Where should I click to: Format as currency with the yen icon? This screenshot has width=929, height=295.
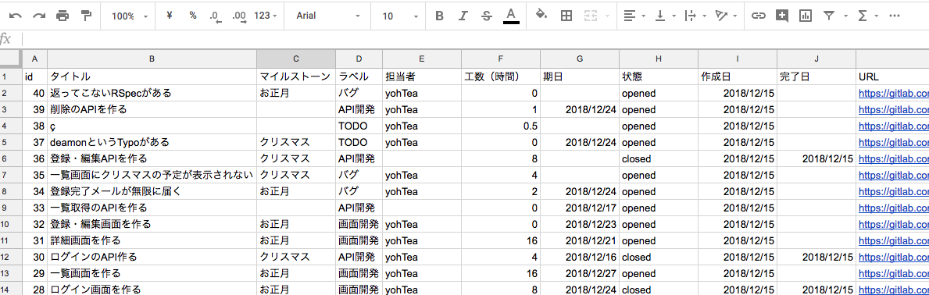170,16
